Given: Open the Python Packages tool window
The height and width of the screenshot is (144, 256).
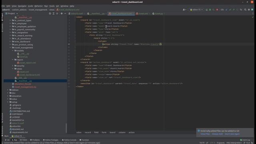Looking at the screenshot, I should pyautogui.click(x=51, y=140).
